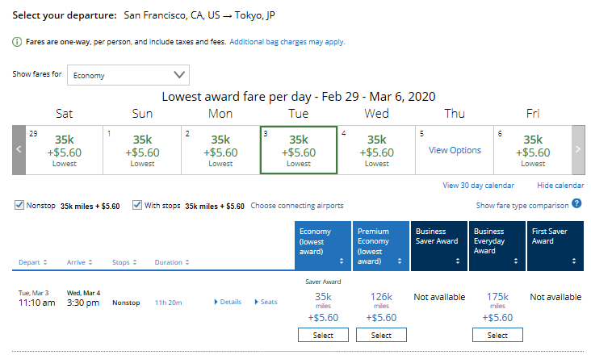Open Choose connecting airports link
Screen dimensions: 591x355
pos(297,206)
